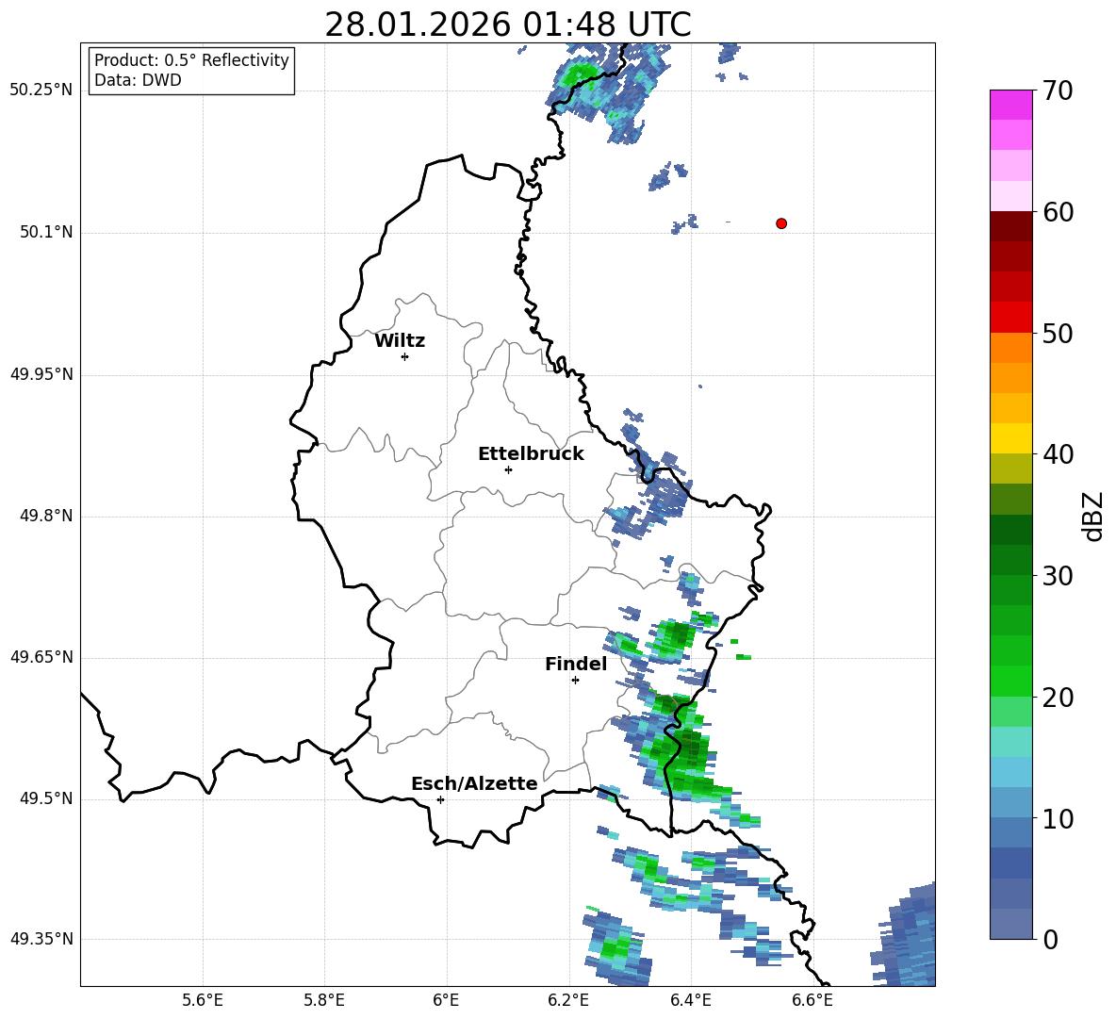Screen dimensions: 1116x1019
Task: Click the 60 dBZ colorbar label
Action: [x=1057, y=211]
